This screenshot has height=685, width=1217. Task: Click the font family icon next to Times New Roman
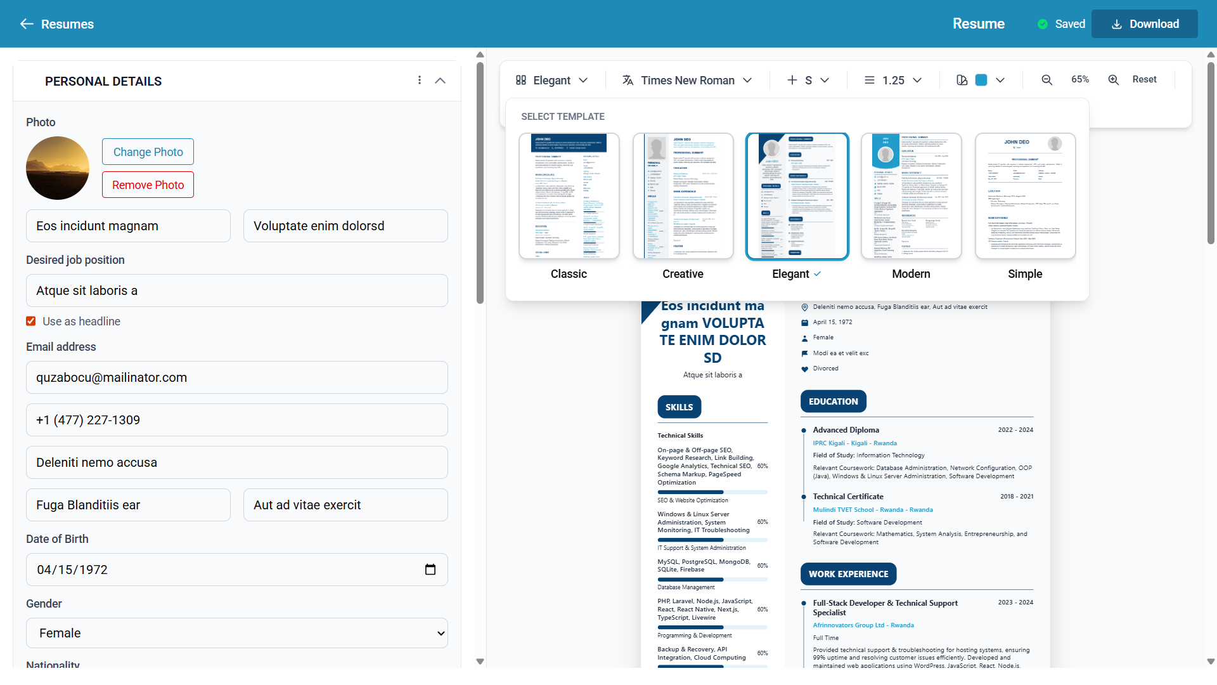pos(628,80)
